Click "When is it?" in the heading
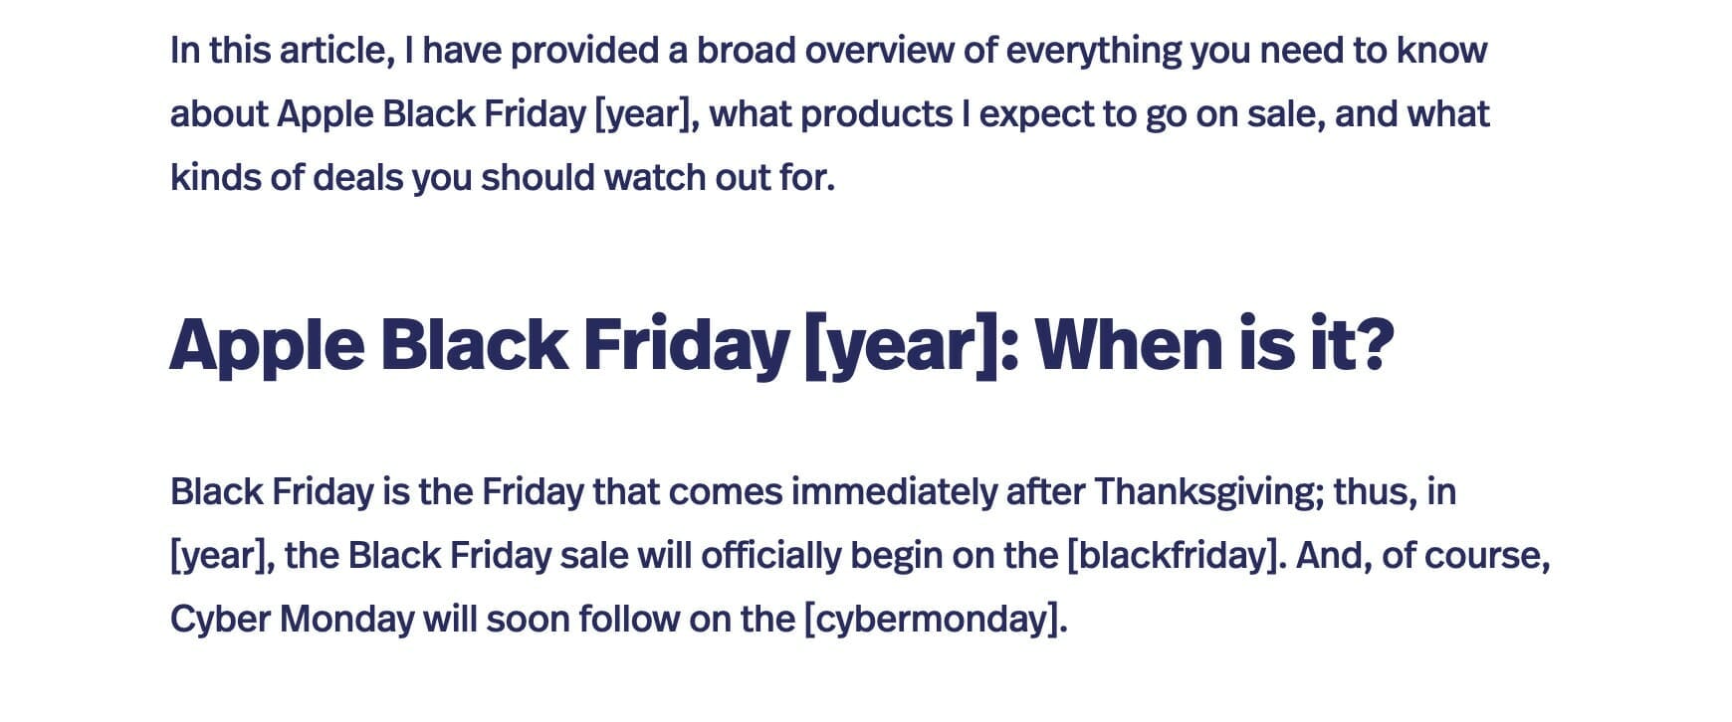The image size is (1732, 722). pyautogui.click(x=1214, y=345)
